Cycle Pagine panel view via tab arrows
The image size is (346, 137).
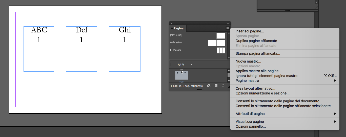(x=172, y=29)
